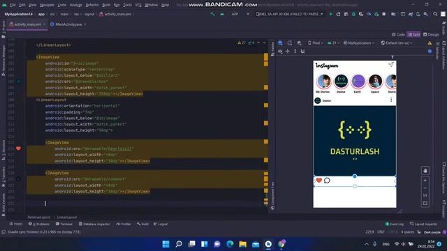
Task: Open the File menu
Action: tap(13, 5)
